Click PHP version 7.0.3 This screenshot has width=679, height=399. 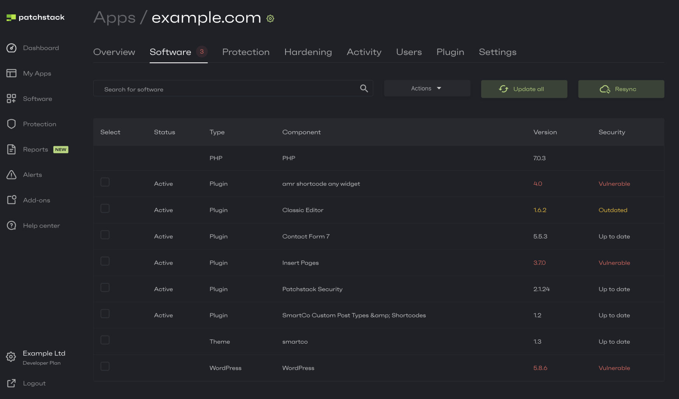tap(539, 158)
